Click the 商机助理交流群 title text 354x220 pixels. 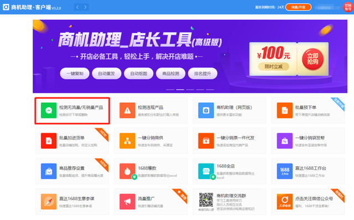231,196
